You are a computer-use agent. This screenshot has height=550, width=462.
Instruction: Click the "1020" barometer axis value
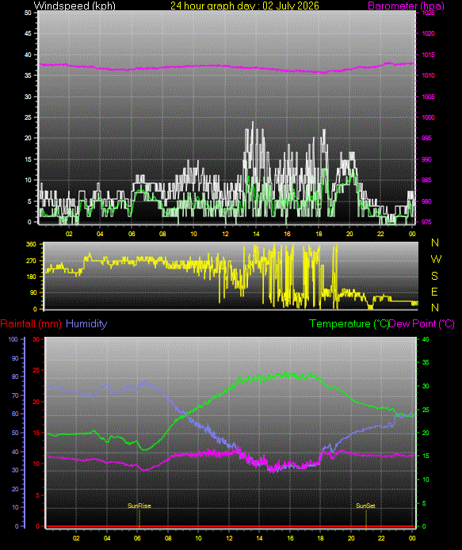click(429, 33)
